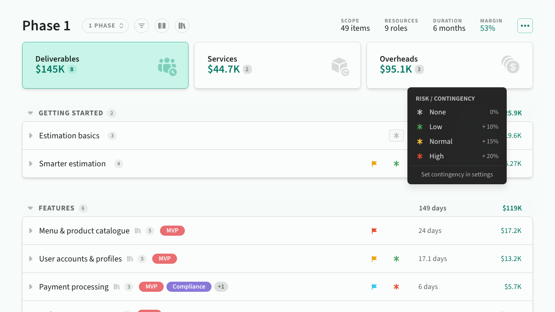Open the 1 PHASE dropdown selector

click(105, 26)
